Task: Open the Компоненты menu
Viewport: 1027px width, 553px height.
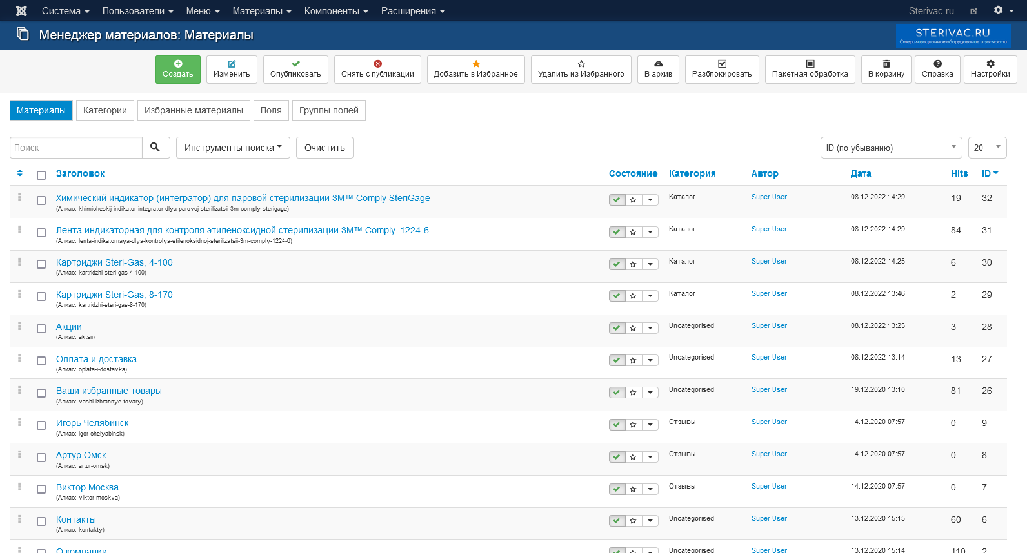Action: [x=335, y=11]
